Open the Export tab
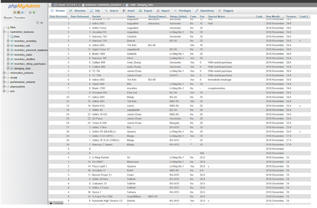 pos(146,11)
